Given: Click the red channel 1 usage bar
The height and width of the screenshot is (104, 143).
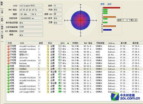Looking at the screenshot, I should [112, 8].
